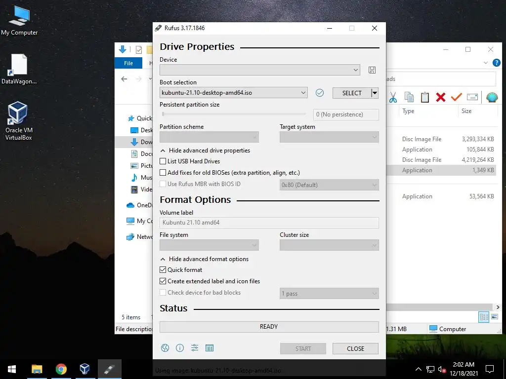506x379 pixels.
Task: Open My Computer desktop icon
Action: [x=19, y=21]
